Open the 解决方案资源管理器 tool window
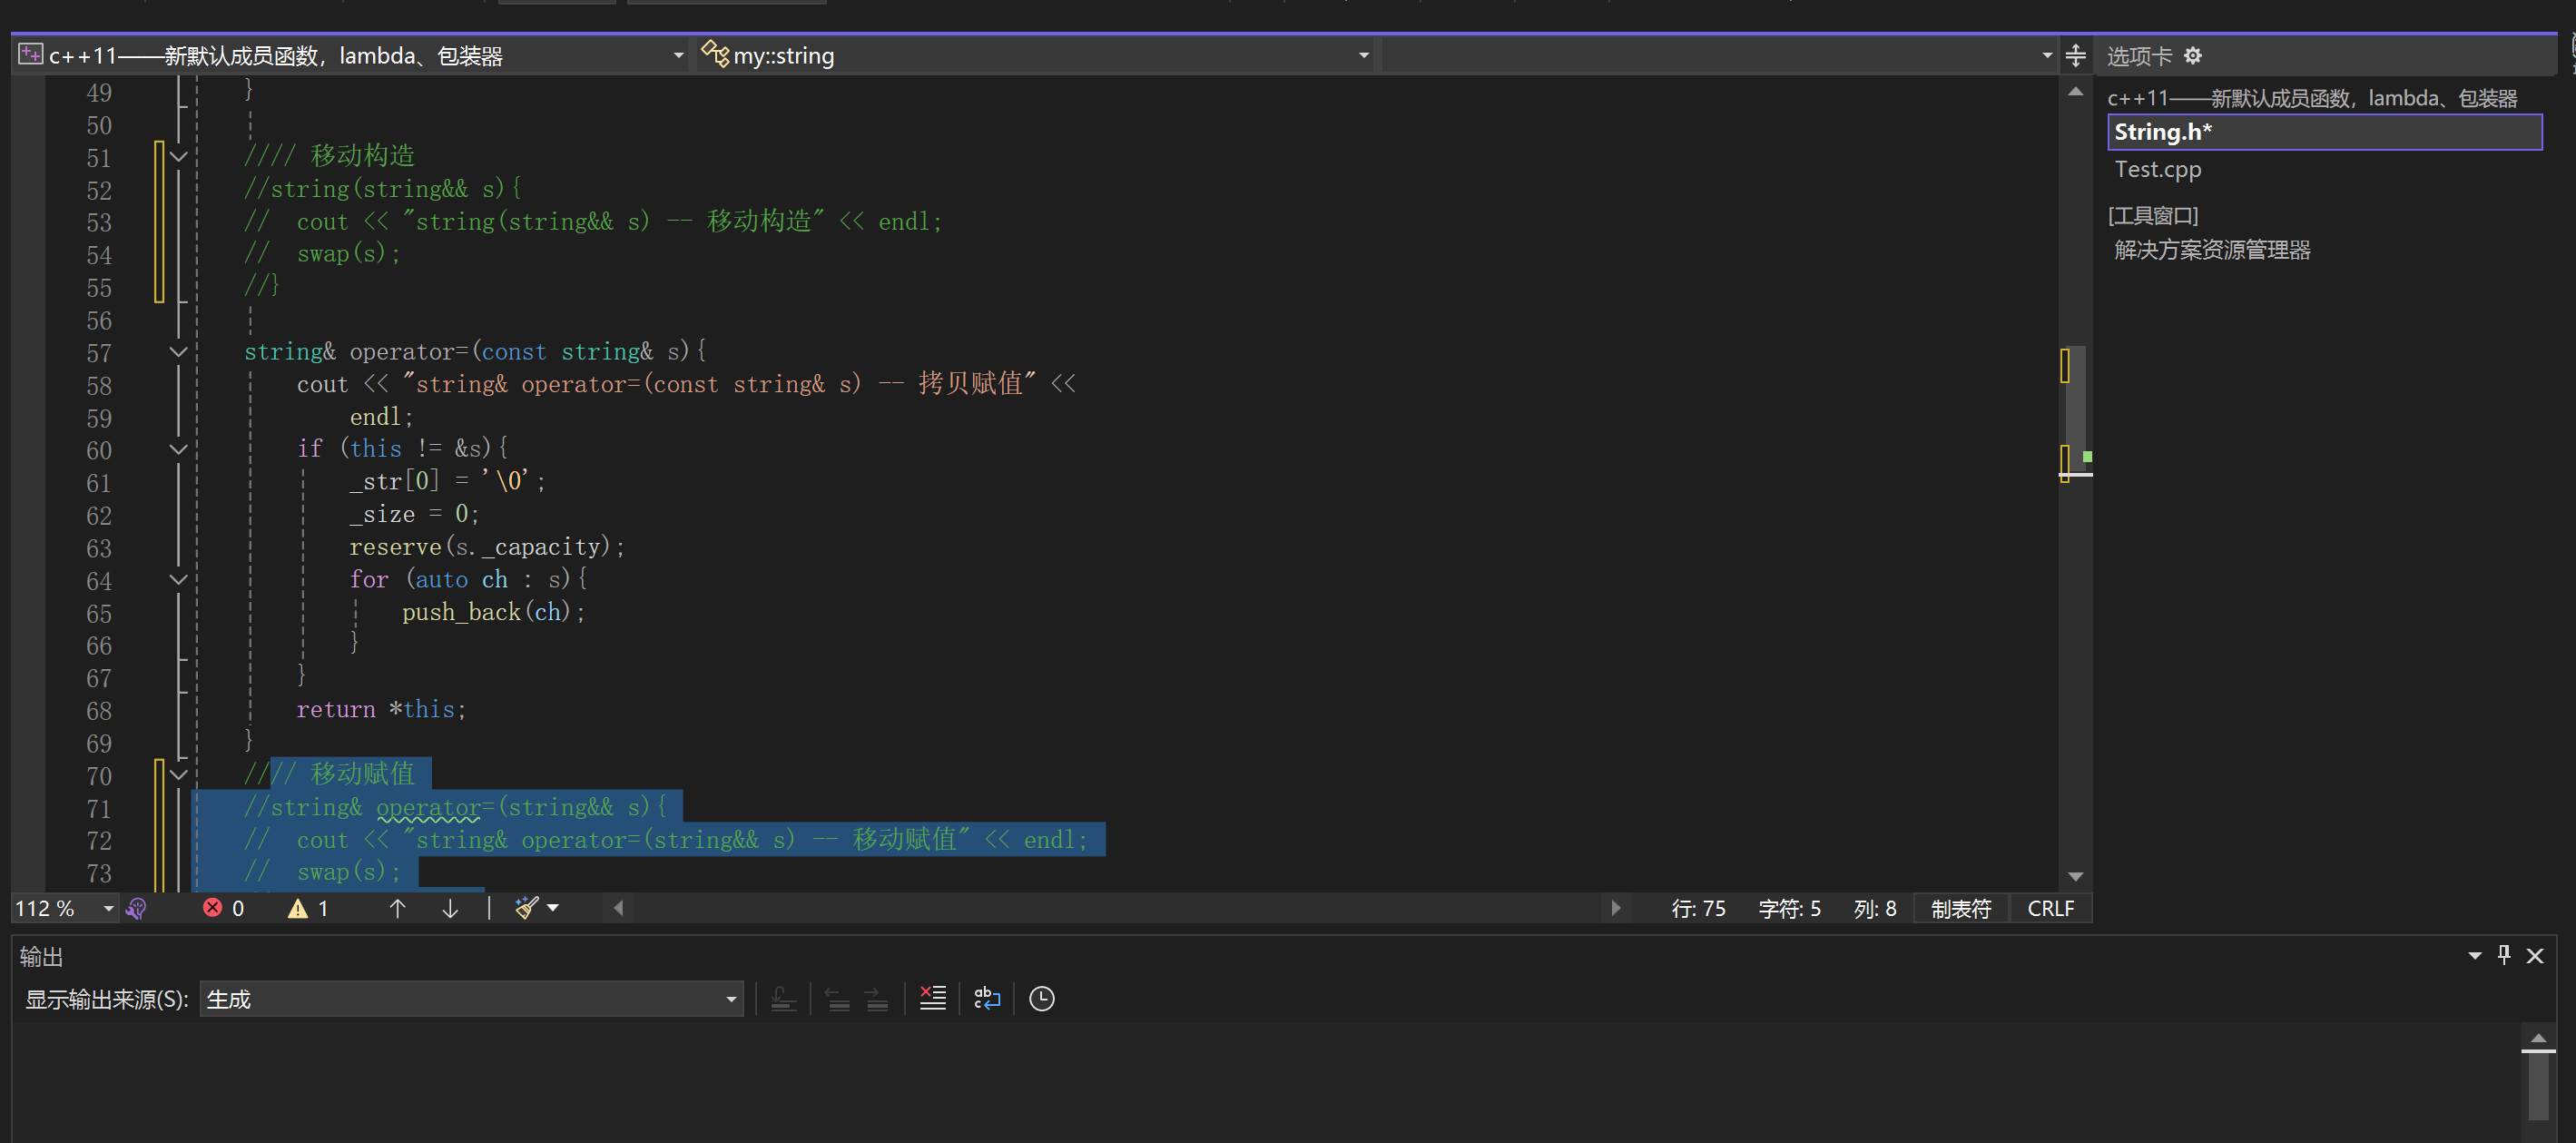The width and height of the screenshot is (2576, 1143). [2212, 250]
